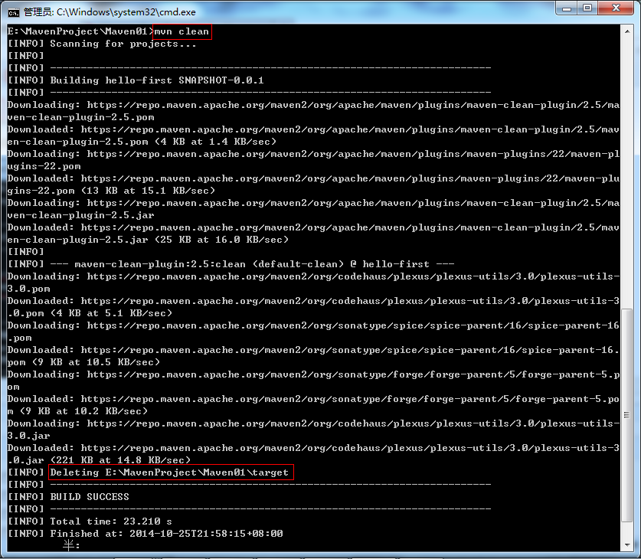Click the 'ugins-22.pom' wrapped line
This screenshot has width=641, height=559.
[44, 166]
